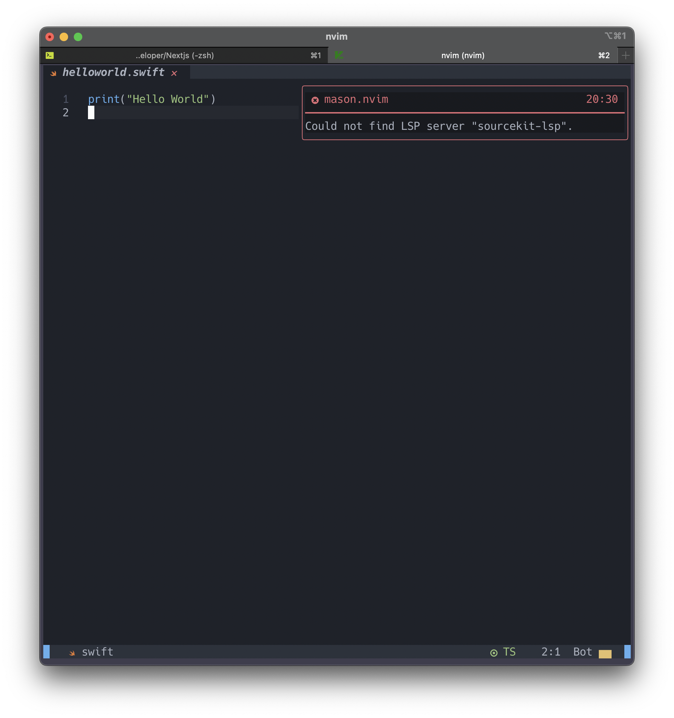674x718 pixels.
Task: Click the ⌥⌘1 window shortcut indicator
Action: click(615, 36)
